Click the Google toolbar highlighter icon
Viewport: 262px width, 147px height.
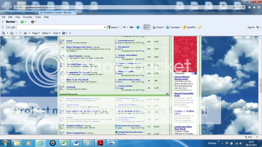(200, 27)
